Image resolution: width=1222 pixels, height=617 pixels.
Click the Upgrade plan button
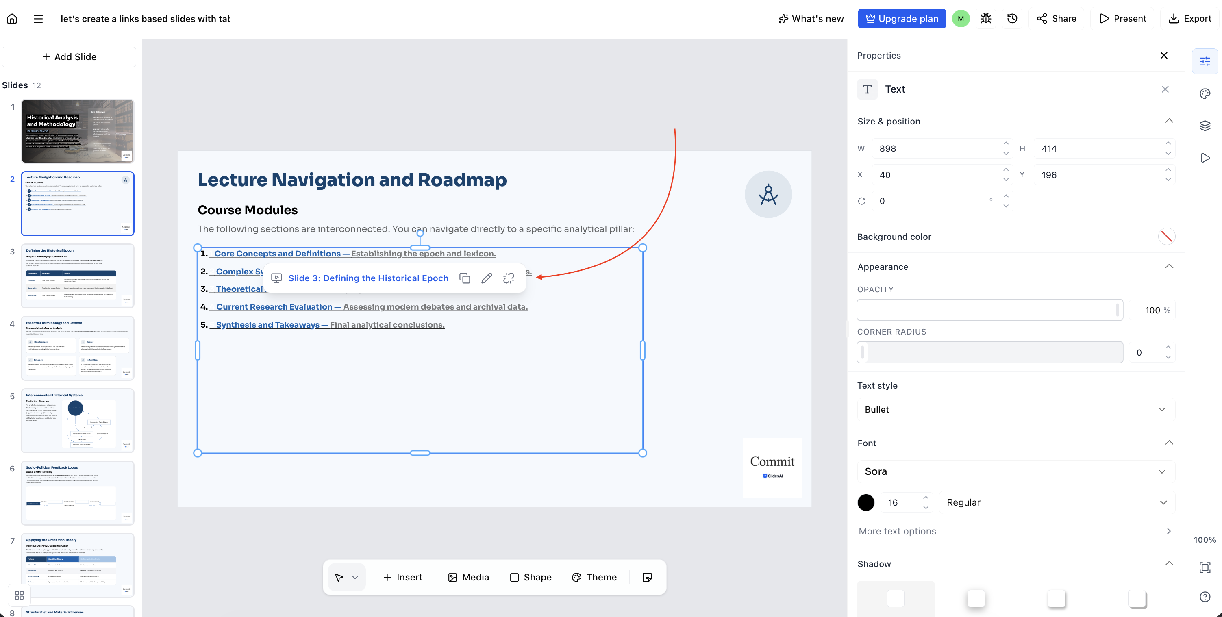(901, 19)
